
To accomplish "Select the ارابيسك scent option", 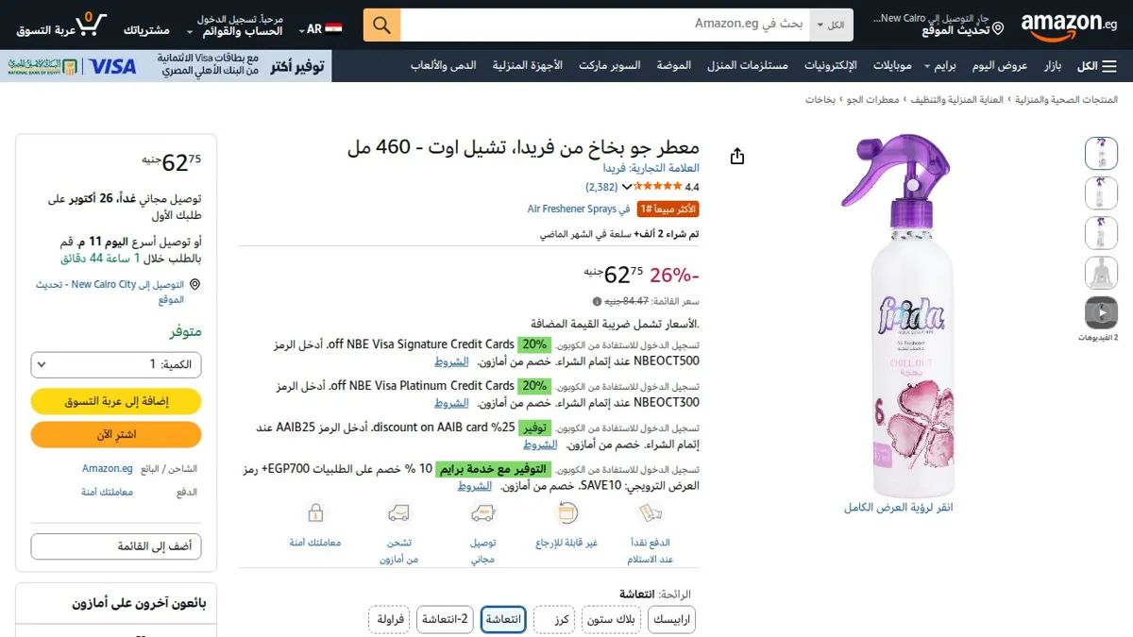I will click(x=672, y=620).
